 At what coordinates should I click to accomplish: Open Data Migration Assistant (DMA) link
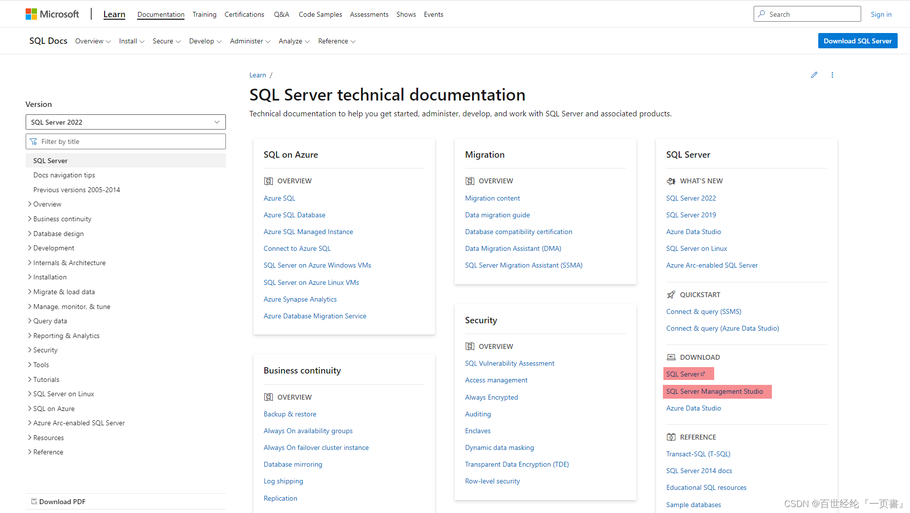513,248
